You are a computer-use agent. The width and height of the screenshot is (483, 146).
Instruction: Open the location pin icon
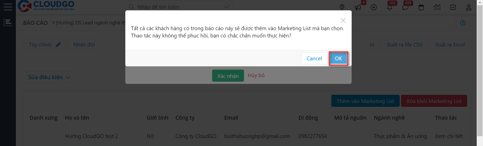click(342, 7)
